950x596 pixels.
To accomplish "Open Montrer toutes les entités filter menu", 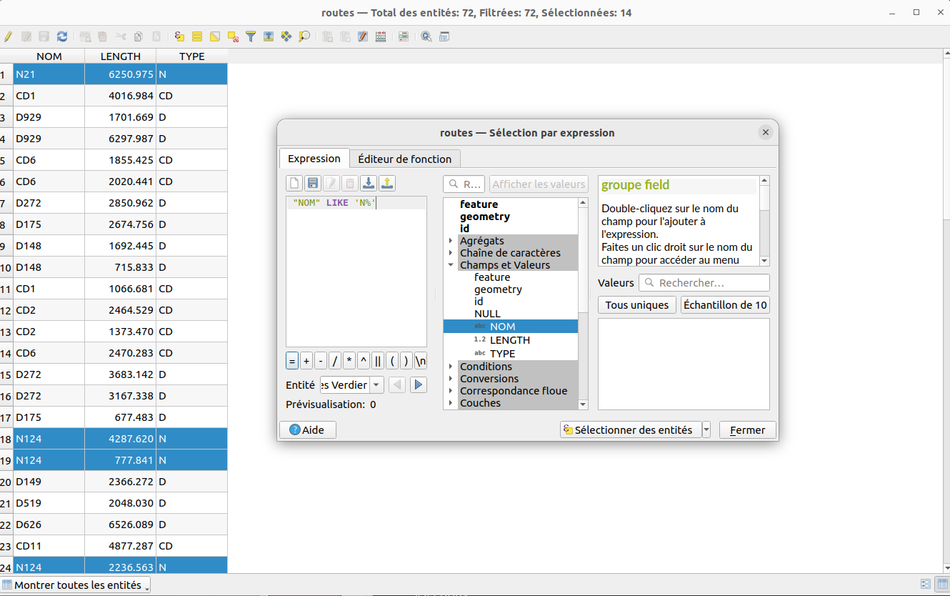I will (x=76, y=585).
